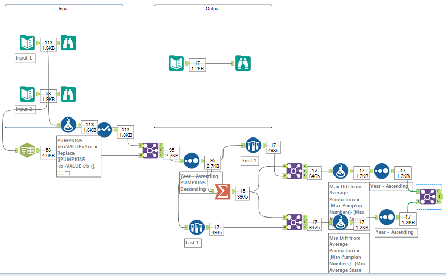Click the Input 2 annotation label
The width and height of the screenshot is (446, 276).
coord(25,109)
